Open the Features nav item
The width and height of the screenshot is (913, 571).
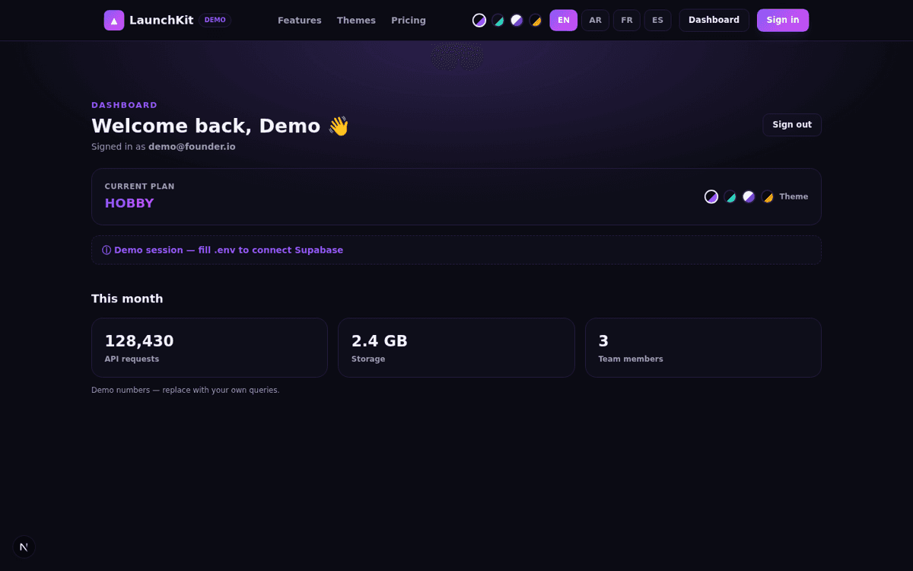[300, 21]
